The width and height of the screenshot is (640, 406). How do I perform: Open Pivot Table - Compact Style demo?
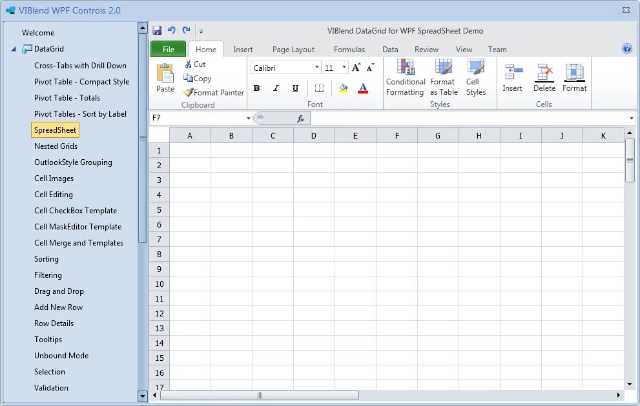click(81, 82)
